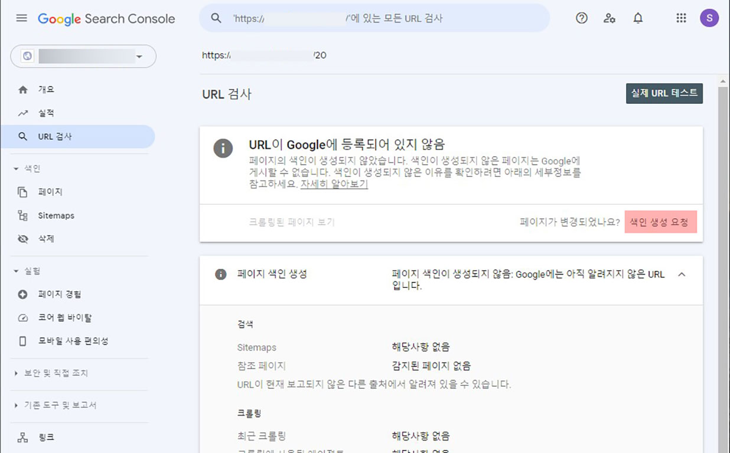Viewport: 730px width, 453px height.
Task: Click the magnifier icon beside URL 검사
Action: [x=23, y=136]
